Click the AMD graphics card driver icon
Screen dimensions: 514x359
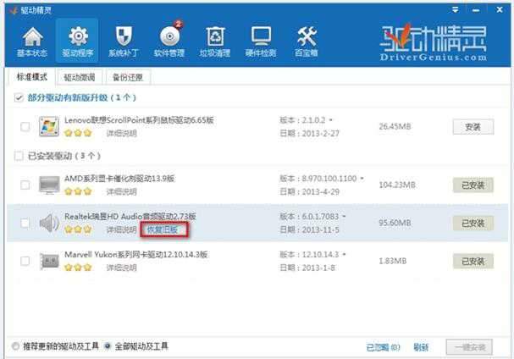click(49, 185)
